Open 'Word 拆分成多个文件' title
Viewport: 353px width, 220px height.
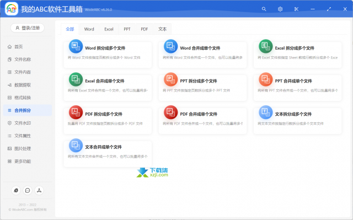(105, 48)
